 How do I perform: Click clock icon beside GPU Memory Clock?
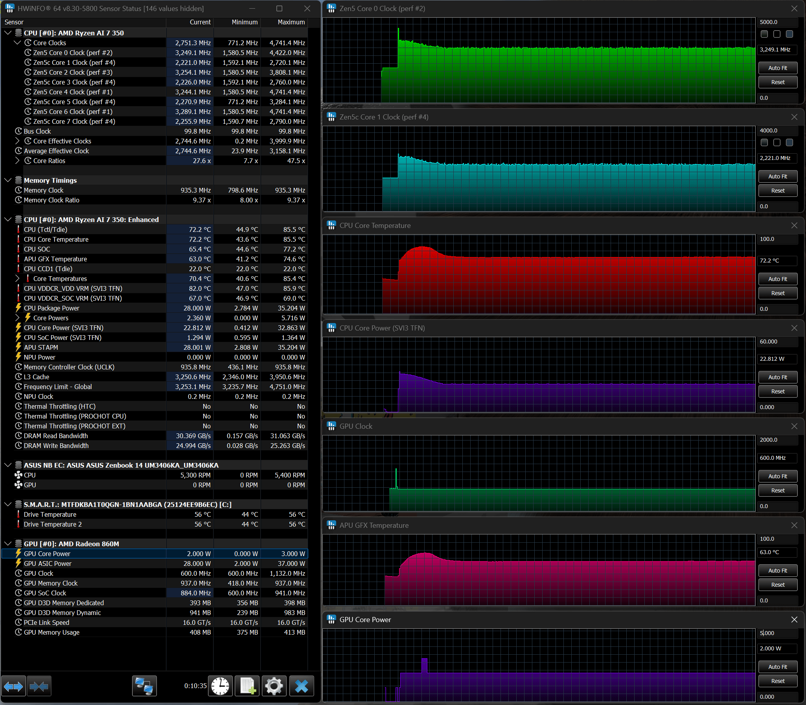pos(18,583)
